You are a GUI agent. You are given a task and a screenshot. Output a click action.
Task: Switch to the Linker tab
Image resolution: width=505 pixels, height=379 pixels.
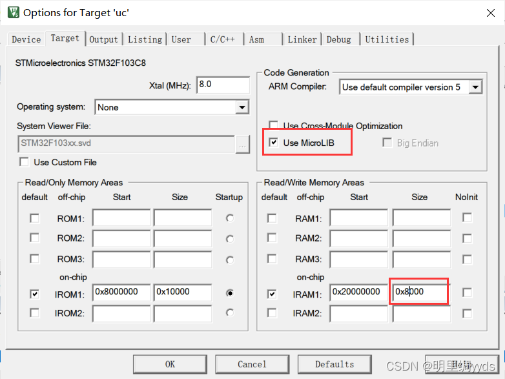(x=302, y=39)
